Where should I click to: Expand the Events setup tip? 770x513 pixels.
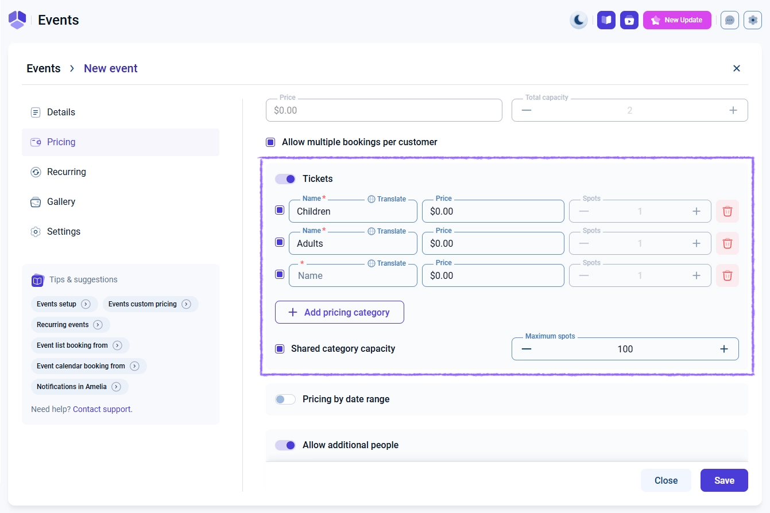[x=86, y=304]
